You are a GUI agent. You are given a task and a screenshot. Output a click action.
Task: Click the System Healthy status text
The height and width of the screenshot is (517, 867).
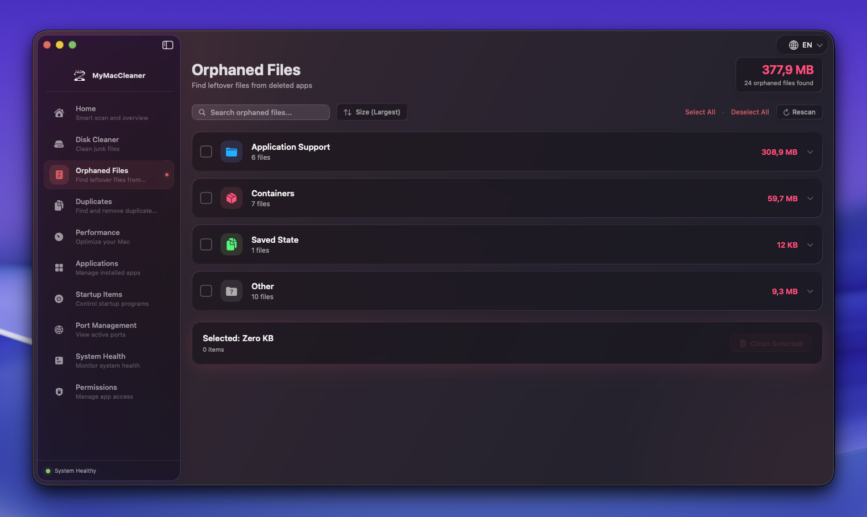(75, 471)
